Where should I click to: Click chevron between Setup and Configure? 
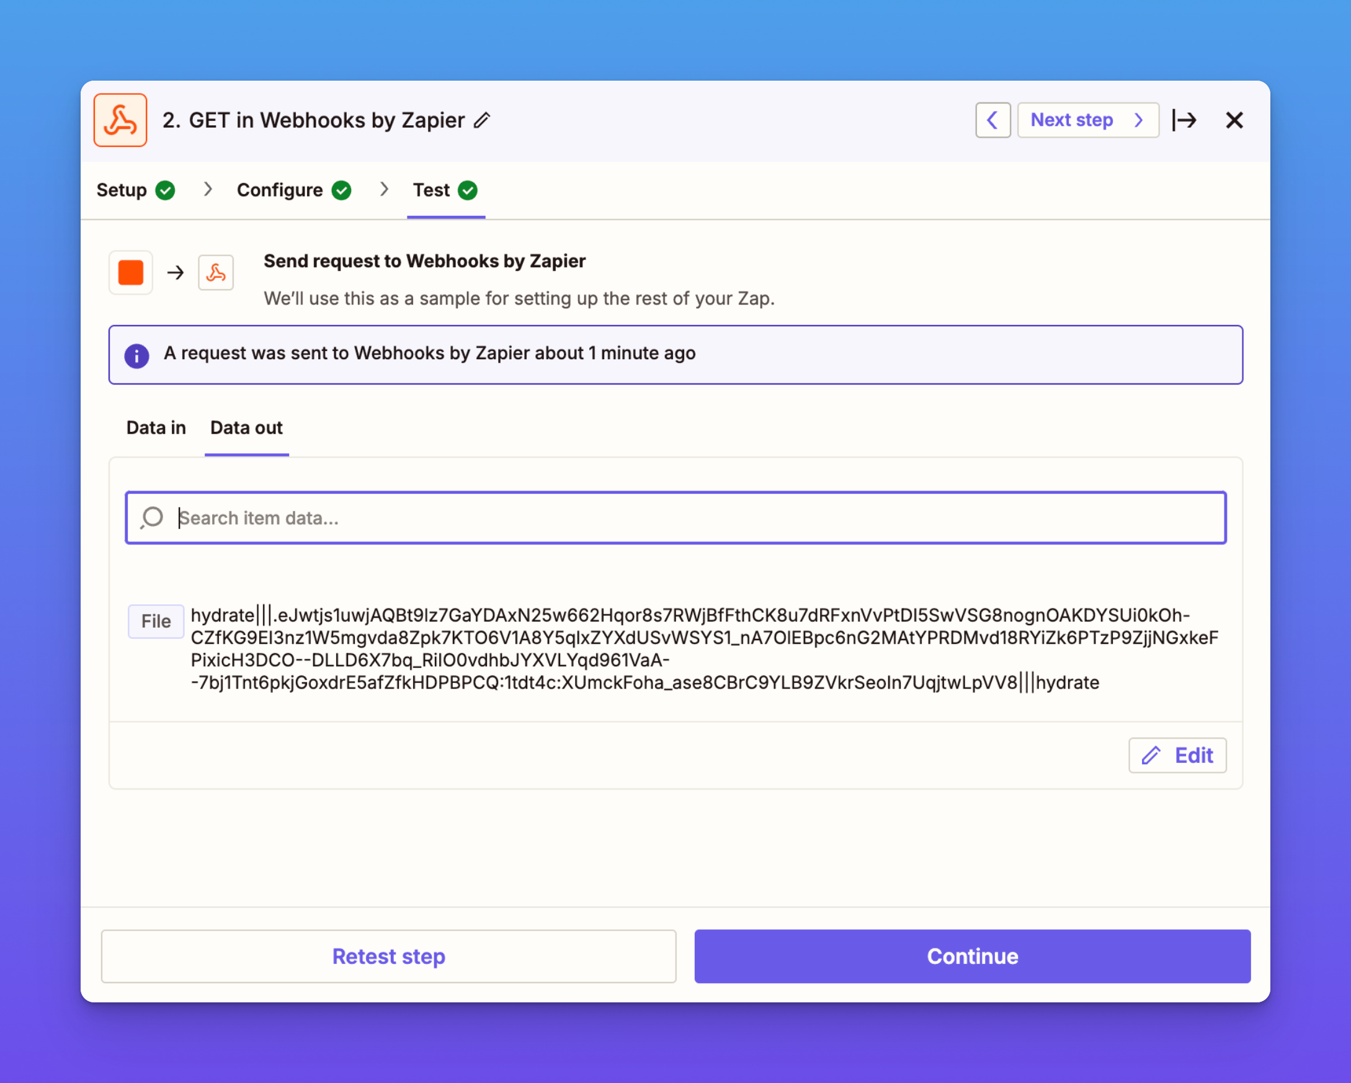(x=208, y=189)
